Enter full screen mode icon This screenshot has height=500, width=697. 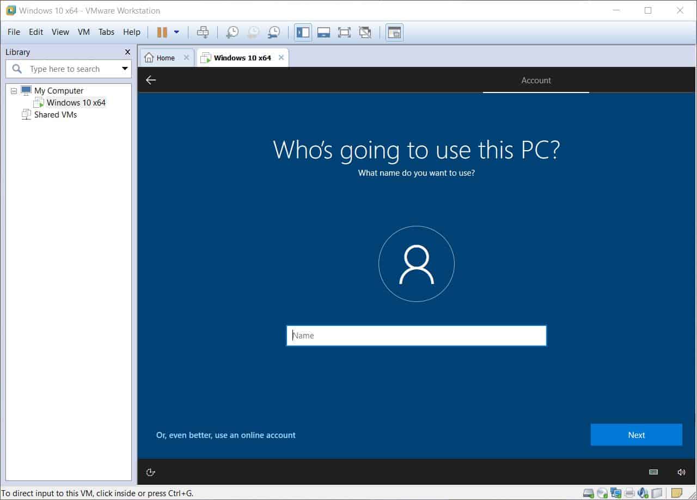click(x=344, y=32)
